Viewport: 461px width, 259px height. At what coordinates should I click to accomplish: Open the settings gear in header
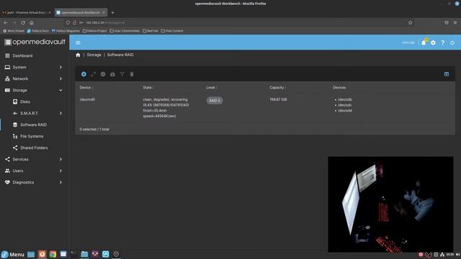click(x=433, y=42)
